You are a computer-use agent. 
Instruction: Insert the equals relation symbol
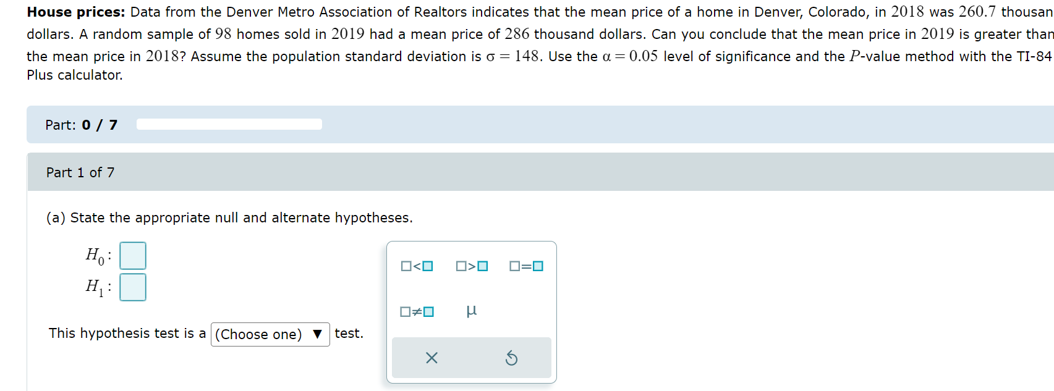coord(525,266)
